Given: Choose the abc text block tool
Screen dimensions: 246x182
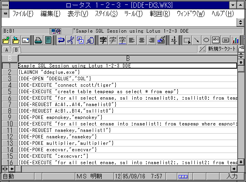Looking at the screenshot, I should coord(216,40).
